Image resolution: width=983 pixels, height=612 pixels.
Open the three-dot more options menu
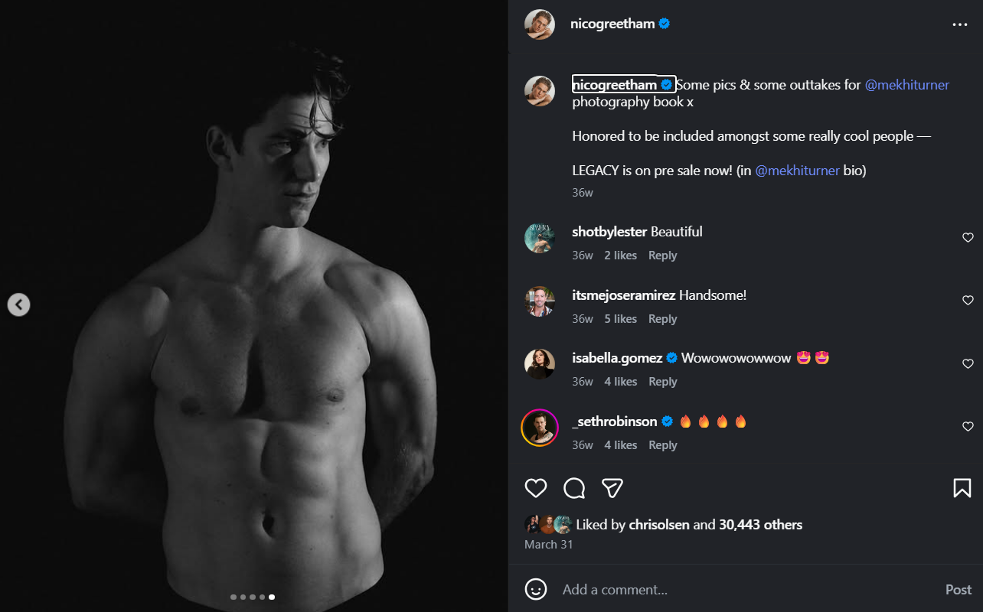tap(960, 24)
